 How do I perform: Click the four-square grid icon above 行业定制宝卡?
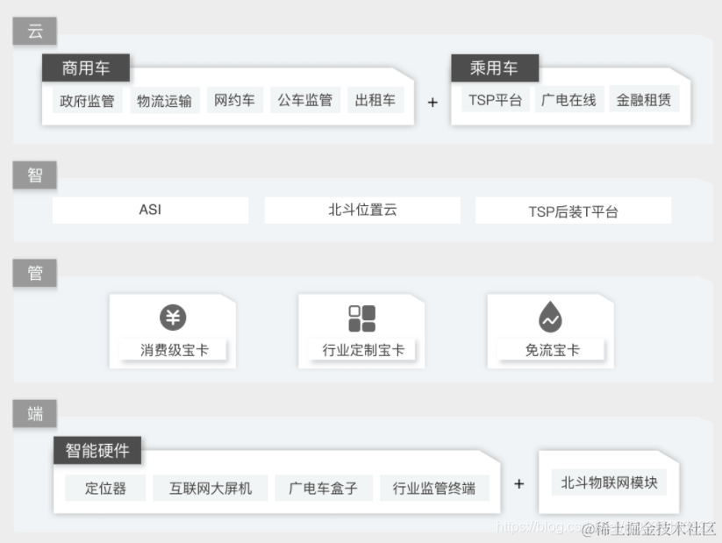click(x=362, y=318)
